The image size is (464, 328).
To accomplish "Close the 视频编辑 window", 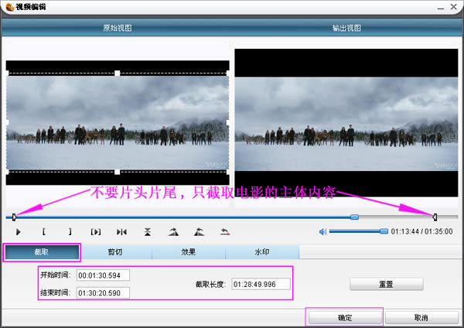I will (x=454, y=7).
